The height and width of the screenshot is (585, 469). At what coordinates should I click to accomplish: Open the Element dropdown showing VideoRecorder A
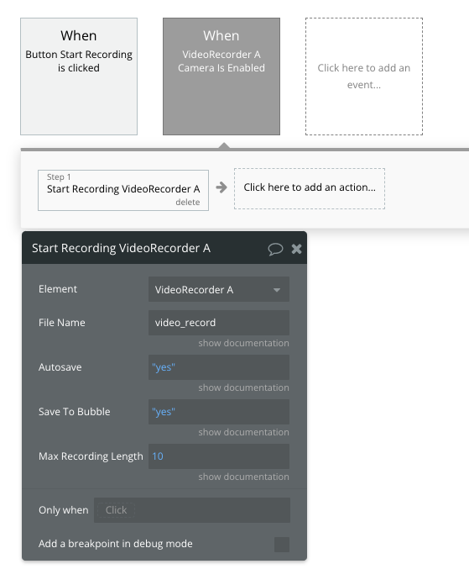click(219, 289)
